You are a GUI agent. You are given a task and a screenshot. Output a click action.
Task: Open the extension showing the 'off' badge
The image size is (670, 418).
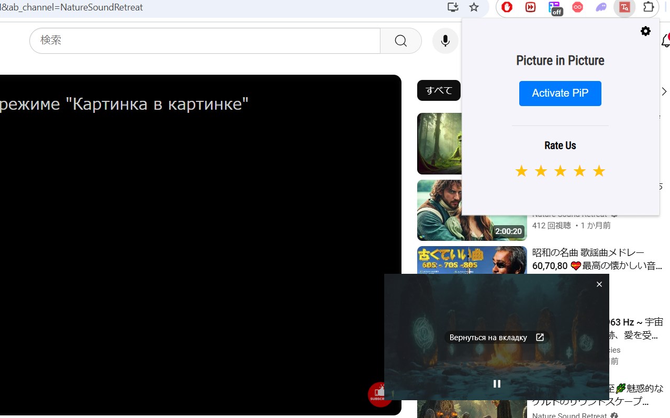(554, 8)
